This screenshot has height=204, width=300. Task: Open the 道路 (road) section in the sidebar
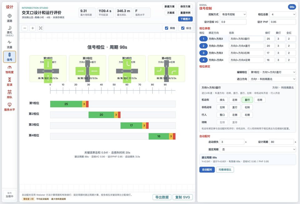point(9,18)
